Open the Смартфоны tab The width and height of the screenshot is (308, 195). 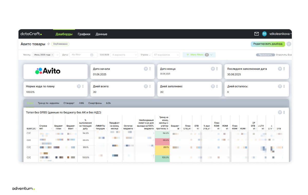point(95,103)
